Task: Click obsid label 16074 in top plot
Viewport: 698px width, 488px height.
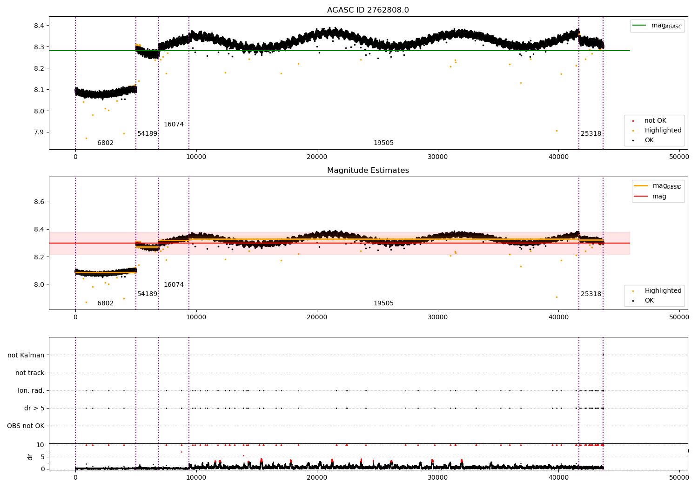Action: tap(174, 125)
